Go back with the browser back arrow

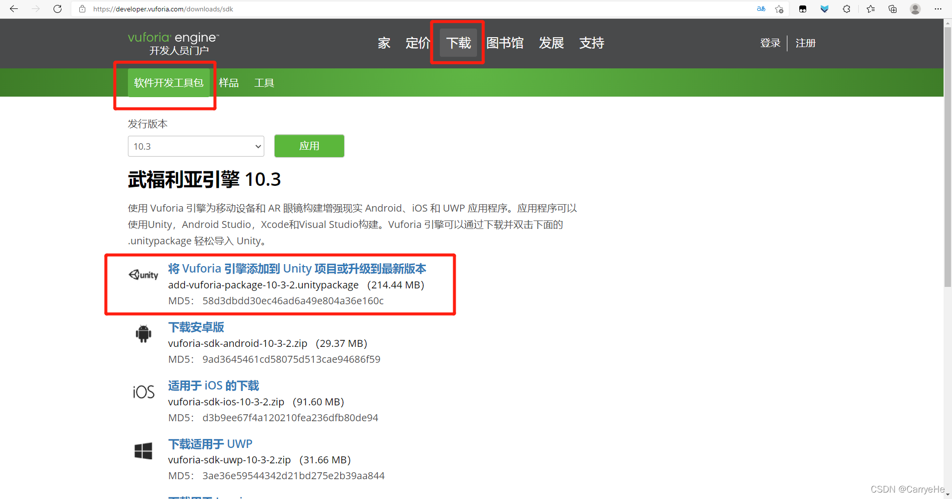pyautogui.click(x=14, y=9)
